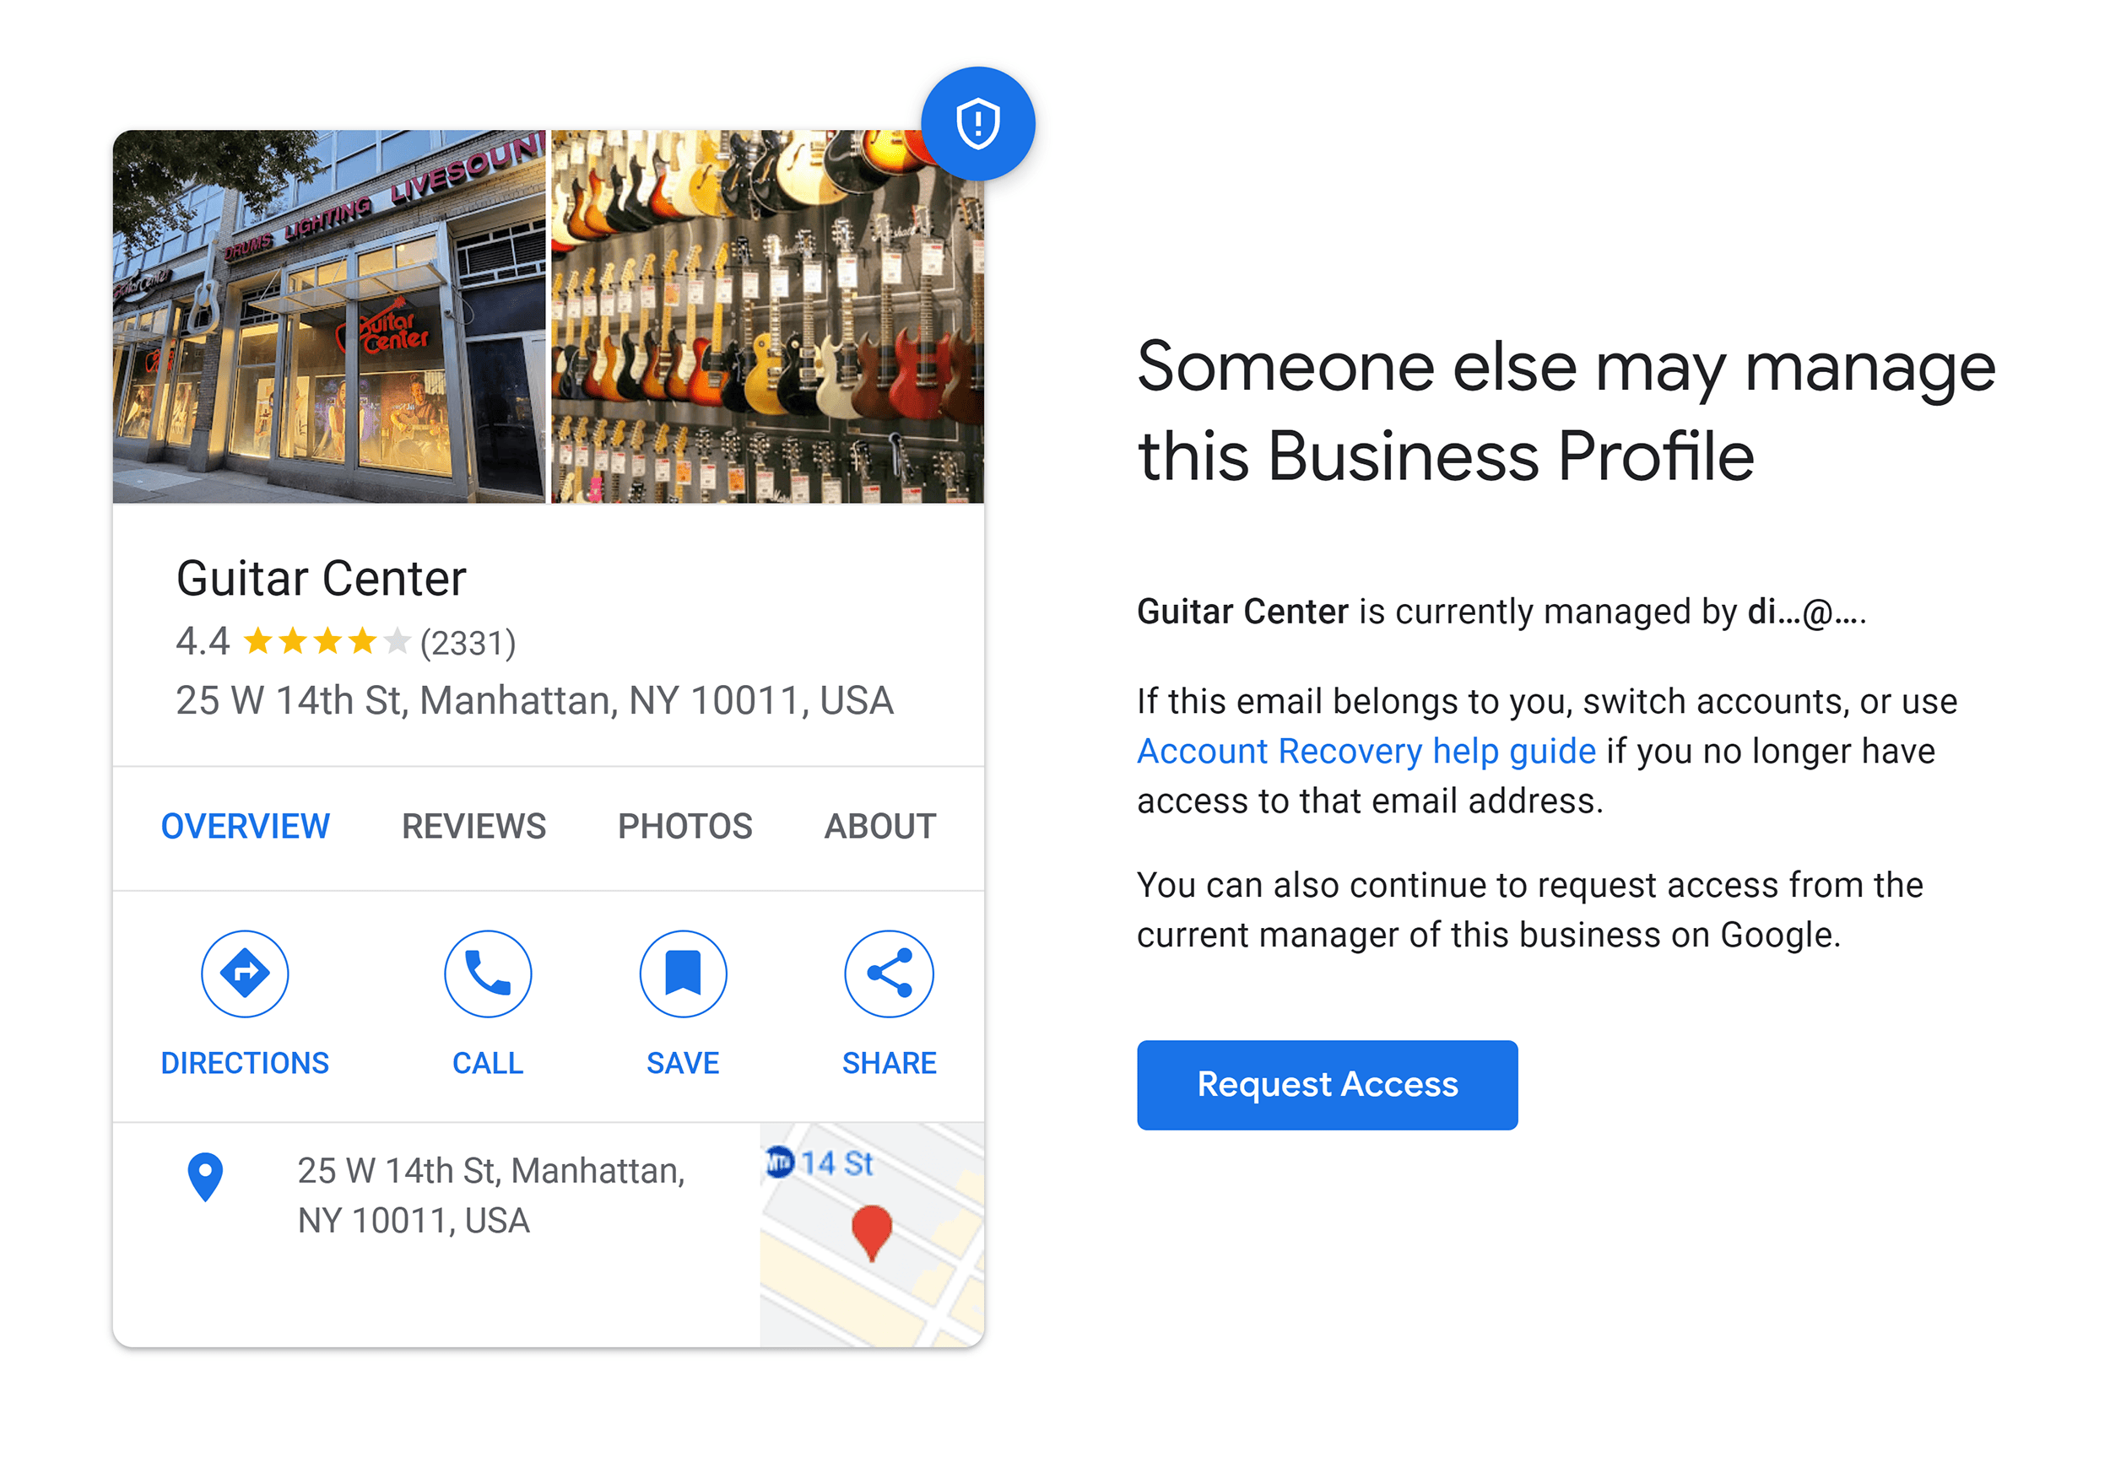Select the OVERVIEW tab

point(246,826)
